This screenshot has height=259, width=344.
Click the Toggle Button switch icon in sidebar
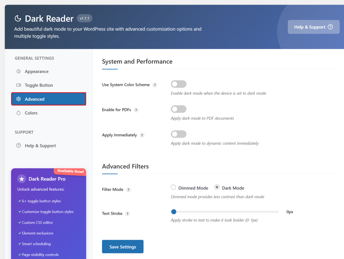(x=19, y=85)
